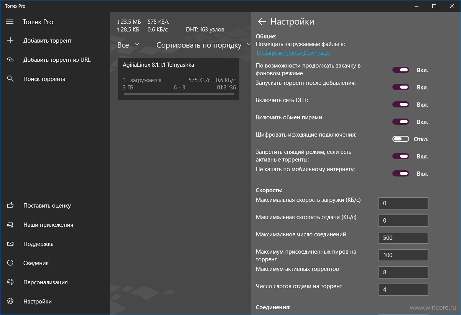
Task: Toggle the sleep mode prevention switch
Action: point(401,157)
